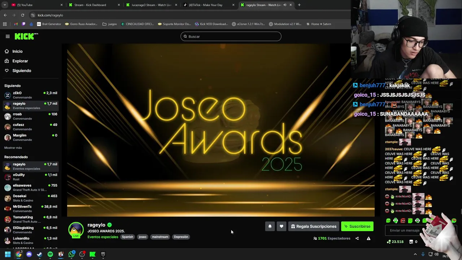Open zEkO channel in Siguiendo list

pyautogui.click(x=31, y=95)
